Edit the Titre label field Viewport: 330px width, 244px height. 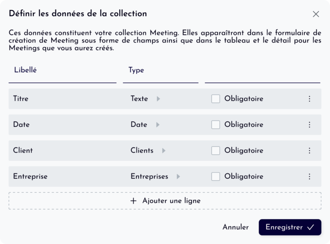(64, 99)
